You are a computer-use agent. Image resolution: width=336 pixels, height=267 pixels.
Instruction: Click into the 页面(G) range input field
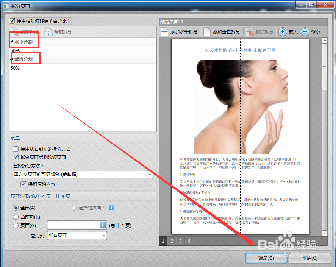(x=73, y=225)
